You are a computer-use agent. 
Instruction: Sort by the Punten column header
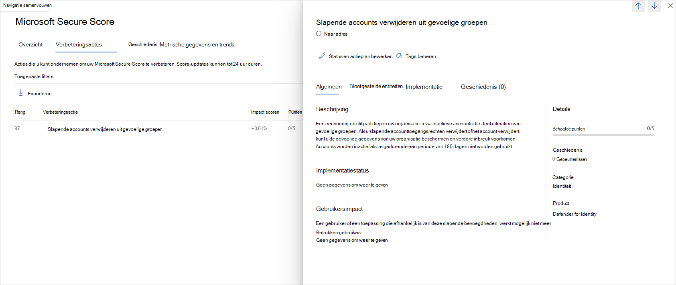[295, 112]
